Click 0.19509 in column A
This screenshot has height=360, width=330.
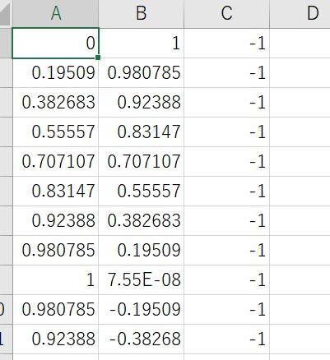(55, 73)
